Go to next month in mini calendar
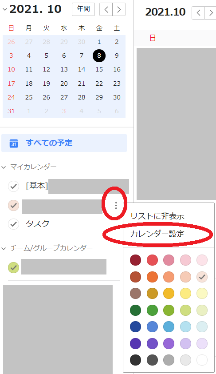This screenshot has width=216, height=374. coord(119,9)
